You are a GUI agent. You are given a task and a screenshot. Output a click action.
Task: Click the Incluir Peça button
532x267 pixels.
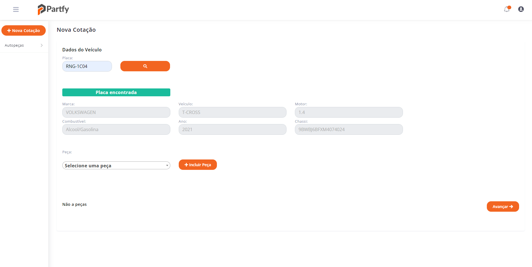[x=198, y=165]
